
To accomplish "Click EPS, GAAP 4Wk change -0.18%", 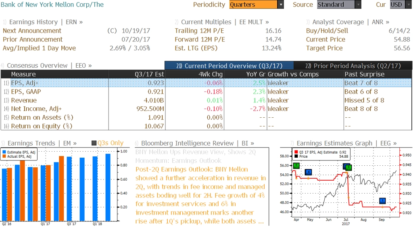I will tap(213, 92).
